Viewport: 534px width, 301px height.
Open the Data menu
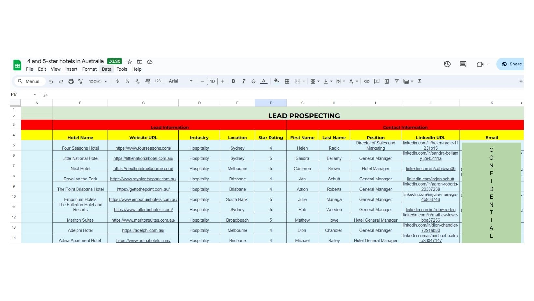pyautogui.click(x=106, y=69)
